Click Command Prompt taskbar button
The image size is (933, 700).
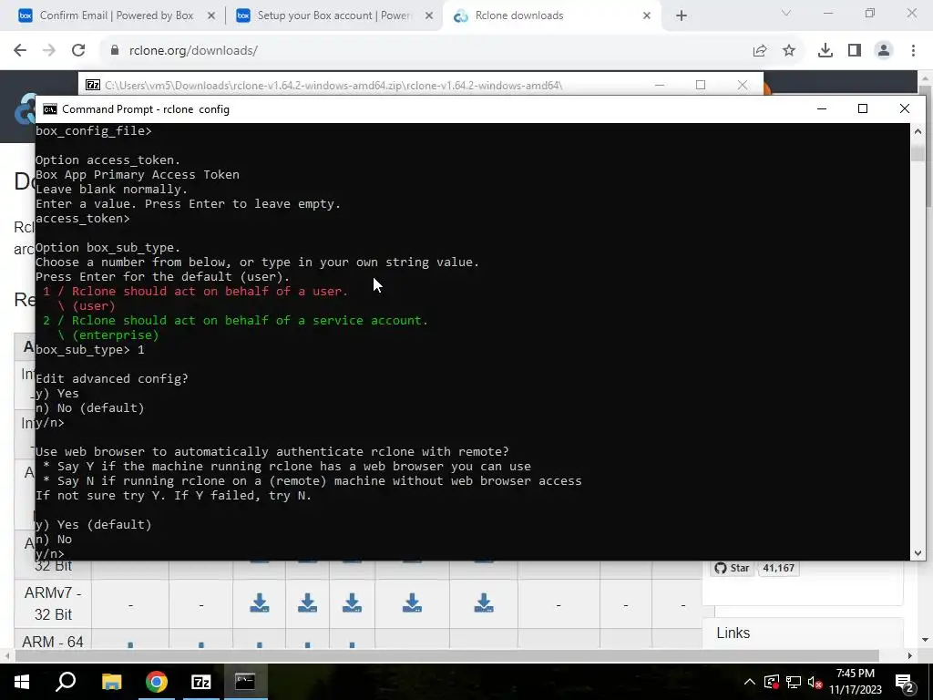(246, 682)
